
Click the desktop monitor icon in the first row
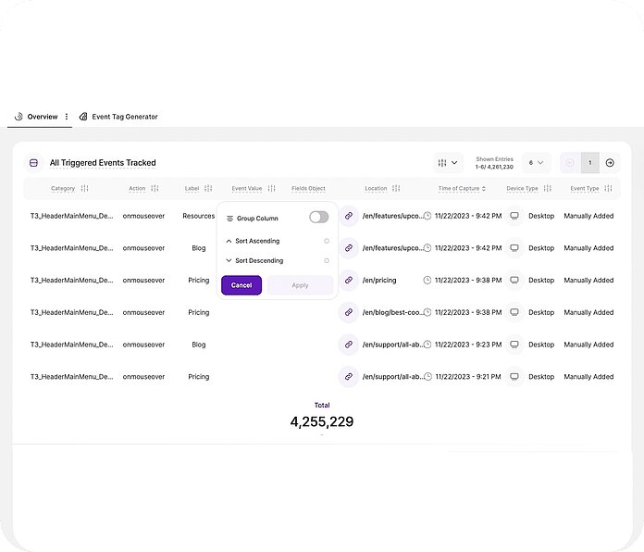[514, 216]
